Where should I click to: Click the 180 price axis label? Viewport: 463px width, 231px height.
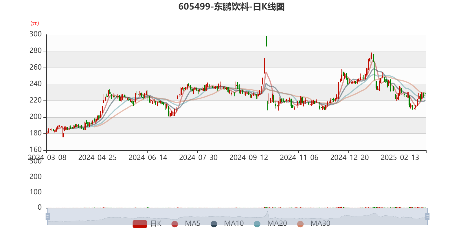click(36, 133)
